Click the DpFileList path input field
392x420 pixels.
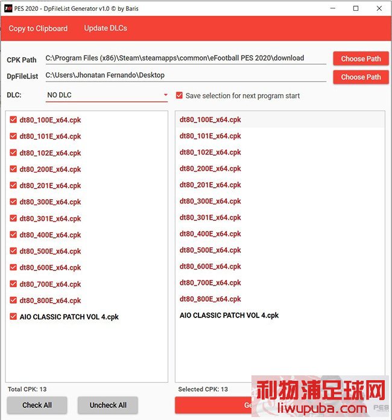tap(186, 75)
